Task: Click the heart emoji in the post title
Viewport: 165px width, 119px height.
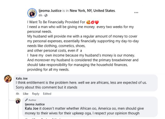Action: (x=97, y=22)
